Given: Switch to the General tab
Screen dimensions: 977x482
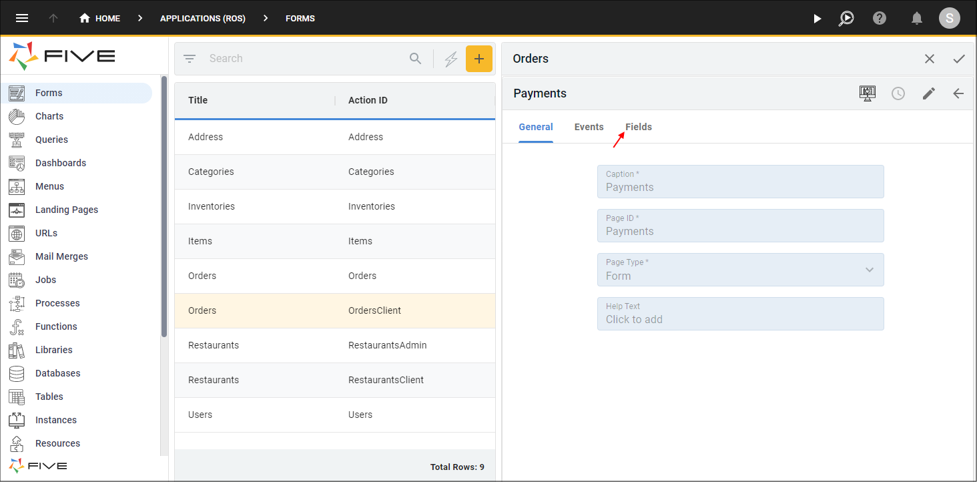Looking at the screenshot, I should tap(536, 127).
